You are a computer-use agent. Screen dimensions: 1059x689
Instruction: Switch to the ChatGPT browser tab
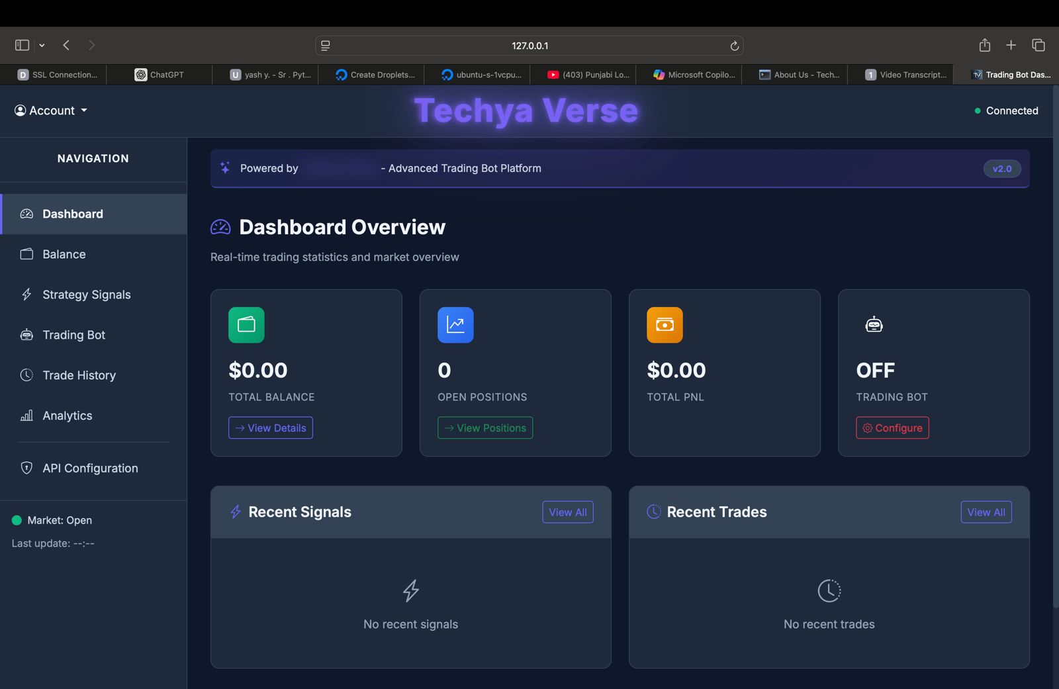click(x=159, y=75)
